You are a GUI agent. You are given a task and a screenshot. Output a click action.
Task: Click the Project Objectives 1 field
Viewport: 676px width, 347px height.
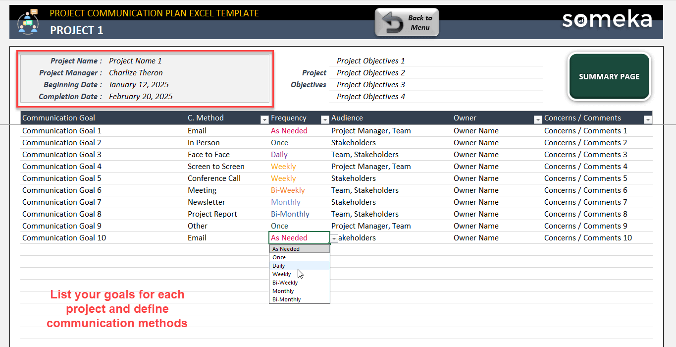coord(371,61)
